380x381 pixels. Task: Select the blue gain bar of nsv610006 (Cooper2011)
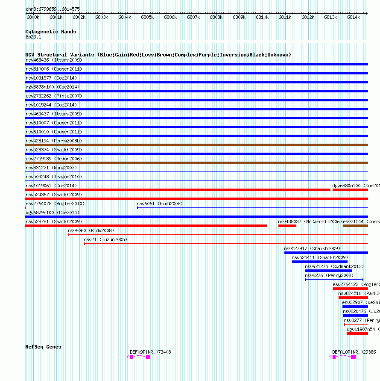pyautogui.click(x=196, y=73)
